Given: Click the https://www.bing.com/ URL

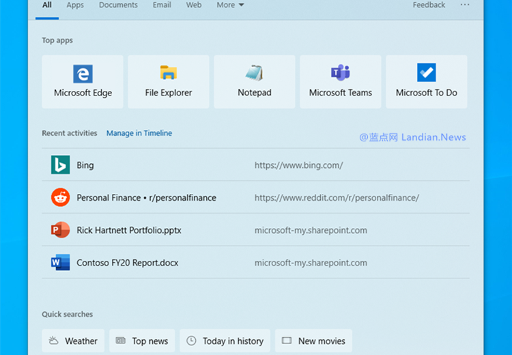Looking at the screenshot, I should (299, 165).
